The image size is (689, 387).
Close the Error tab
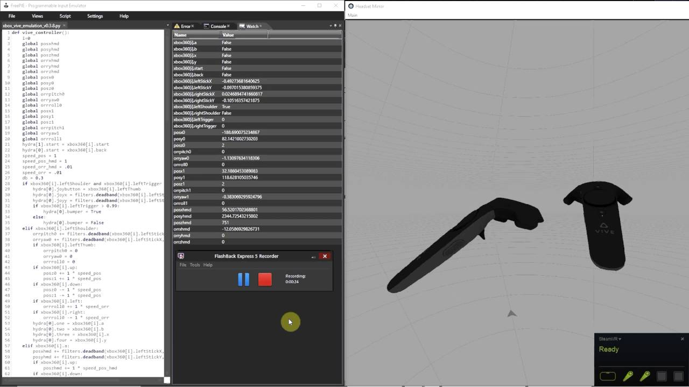click(x=193, y=26)
